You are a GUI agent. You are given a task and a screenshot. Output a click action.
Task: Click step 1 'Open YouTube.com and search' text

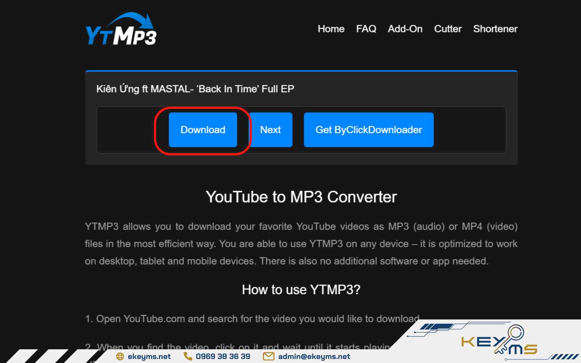[x=253, y=319]
